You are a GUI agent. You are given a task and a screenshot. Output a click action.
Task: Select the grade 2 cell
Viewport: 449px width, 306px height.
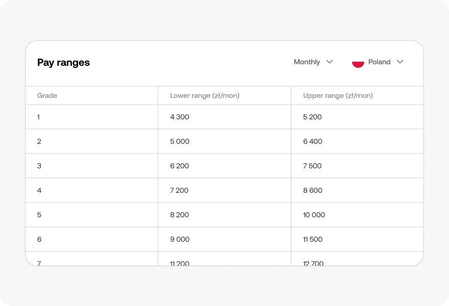[92, 141]
